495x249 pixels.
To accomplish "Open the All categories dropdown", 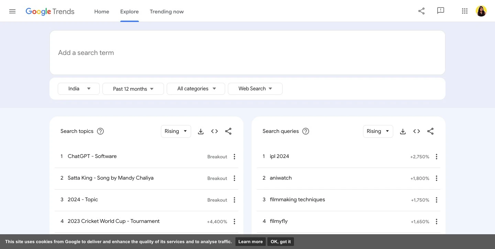I will tap(196, 89).
